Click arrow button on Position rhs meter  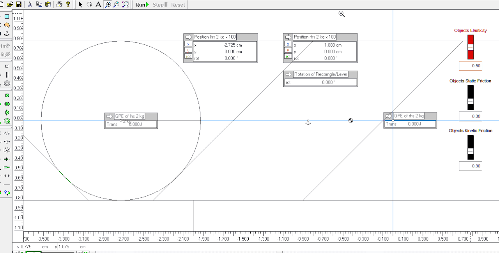point(288,37)
